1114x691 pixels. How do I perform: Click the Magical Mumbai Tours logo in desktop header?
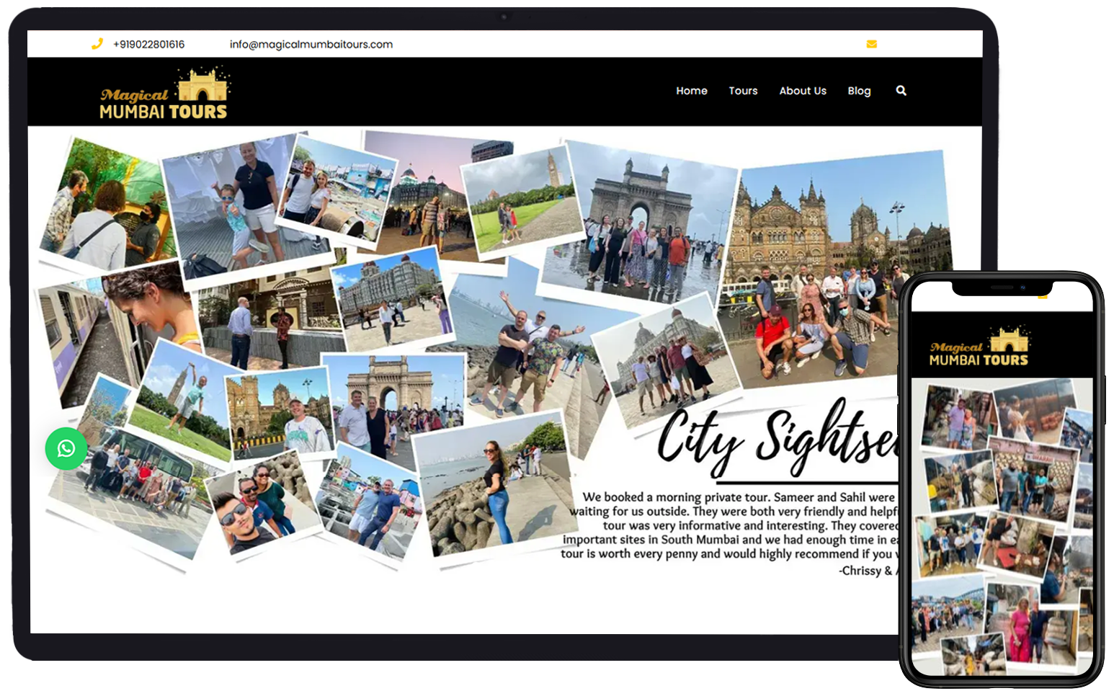pos(164,94)
